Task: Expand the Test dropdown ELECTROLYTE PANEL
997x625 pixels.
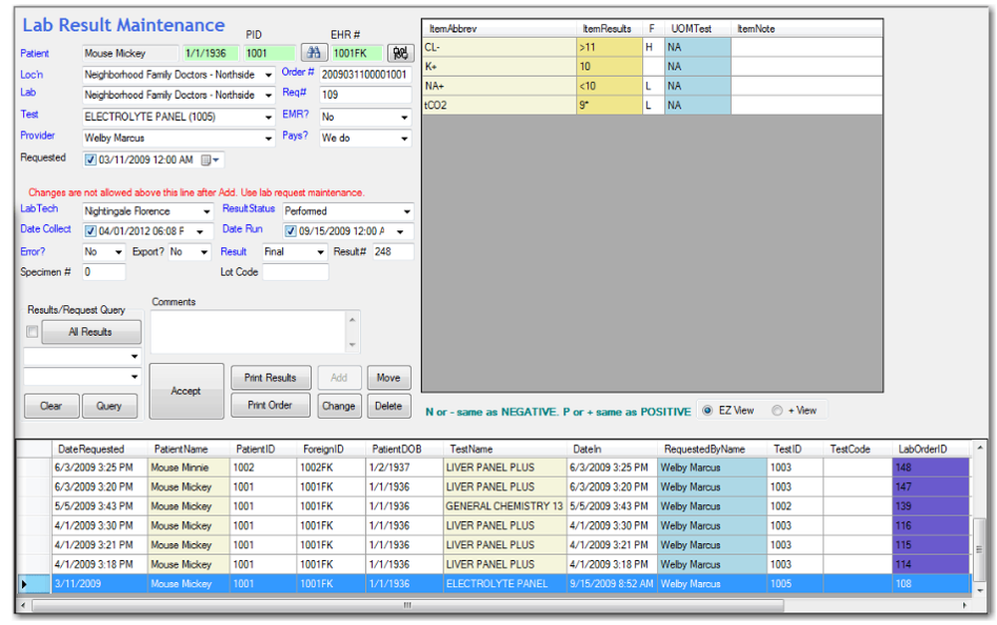Action: click(268, 118)
